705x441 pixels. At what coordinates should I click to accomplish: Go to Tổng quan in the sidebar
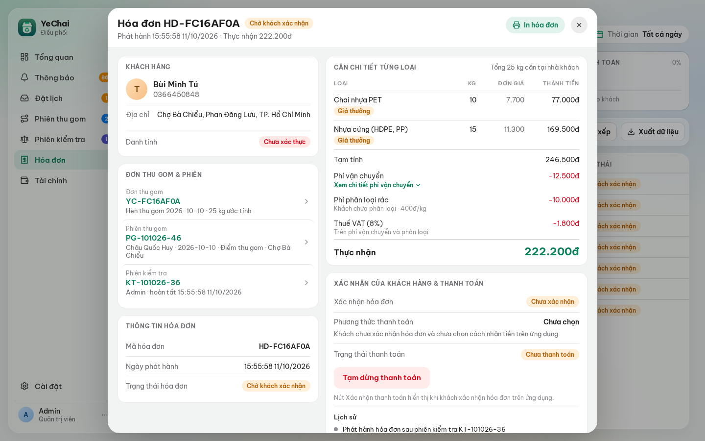click(61, 57)
